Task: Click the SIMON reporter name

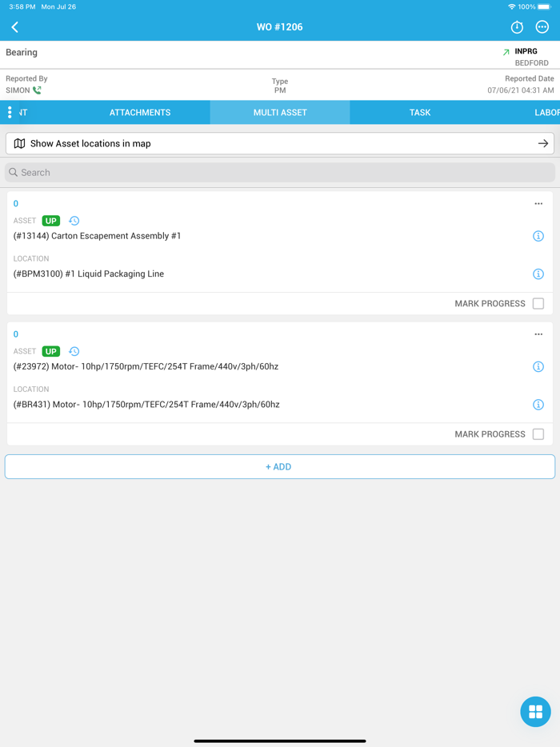Action: (18, 90)
